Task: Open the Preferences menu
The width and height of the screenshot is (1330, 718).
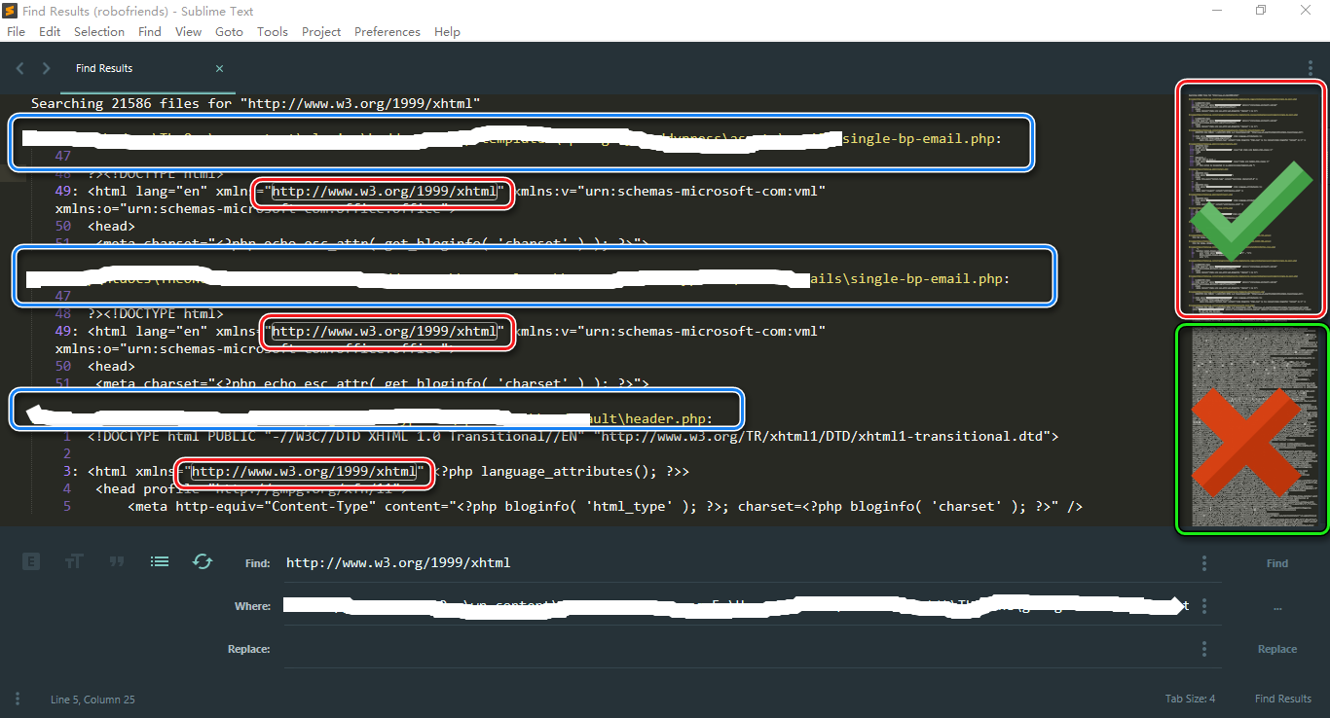Action: click(x=387, y=31)
